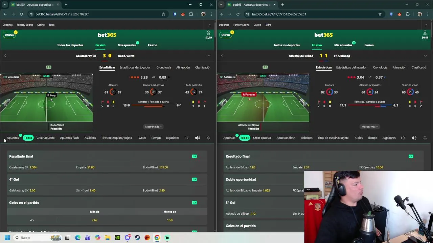This screenshot has height=243, width=433.
Task: Open Extensions puzzle icon in left window
Action: 191,14
